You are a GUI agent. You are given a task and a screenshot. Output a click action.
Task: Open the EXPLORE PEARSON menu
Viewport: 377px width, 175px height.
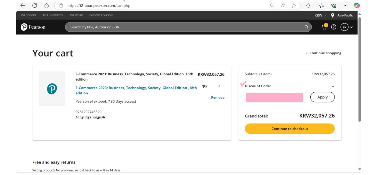click(x=101, y=15)
